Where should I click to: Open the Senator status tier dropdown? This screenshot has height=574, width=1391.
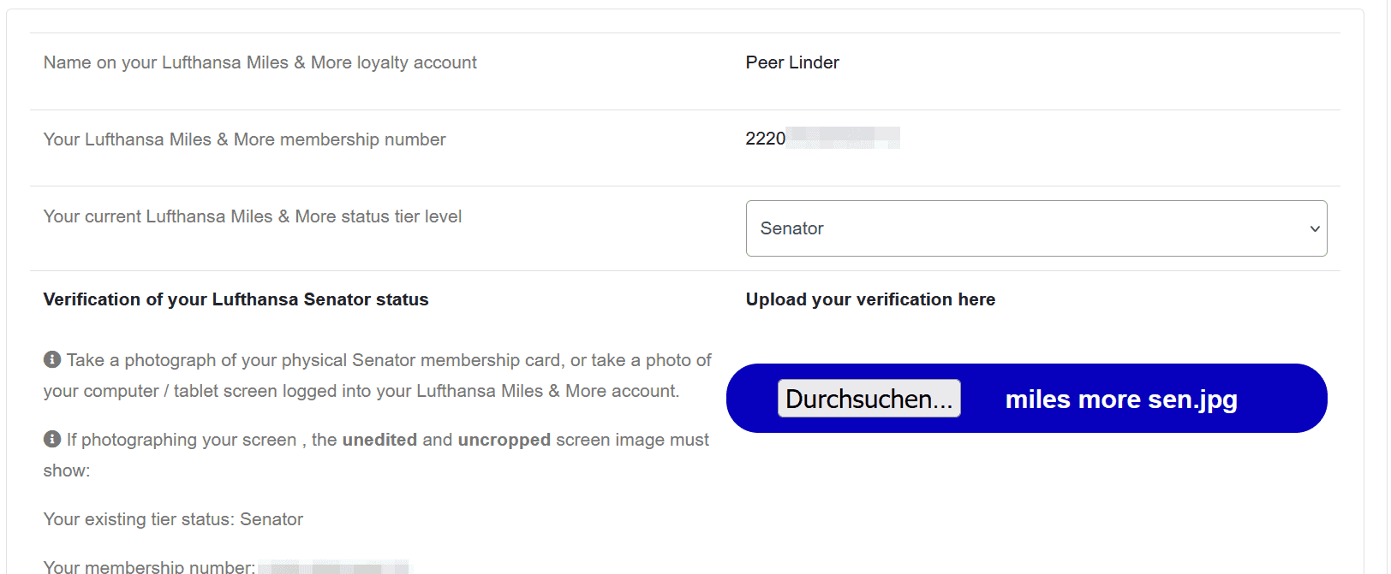(1036, 228)
